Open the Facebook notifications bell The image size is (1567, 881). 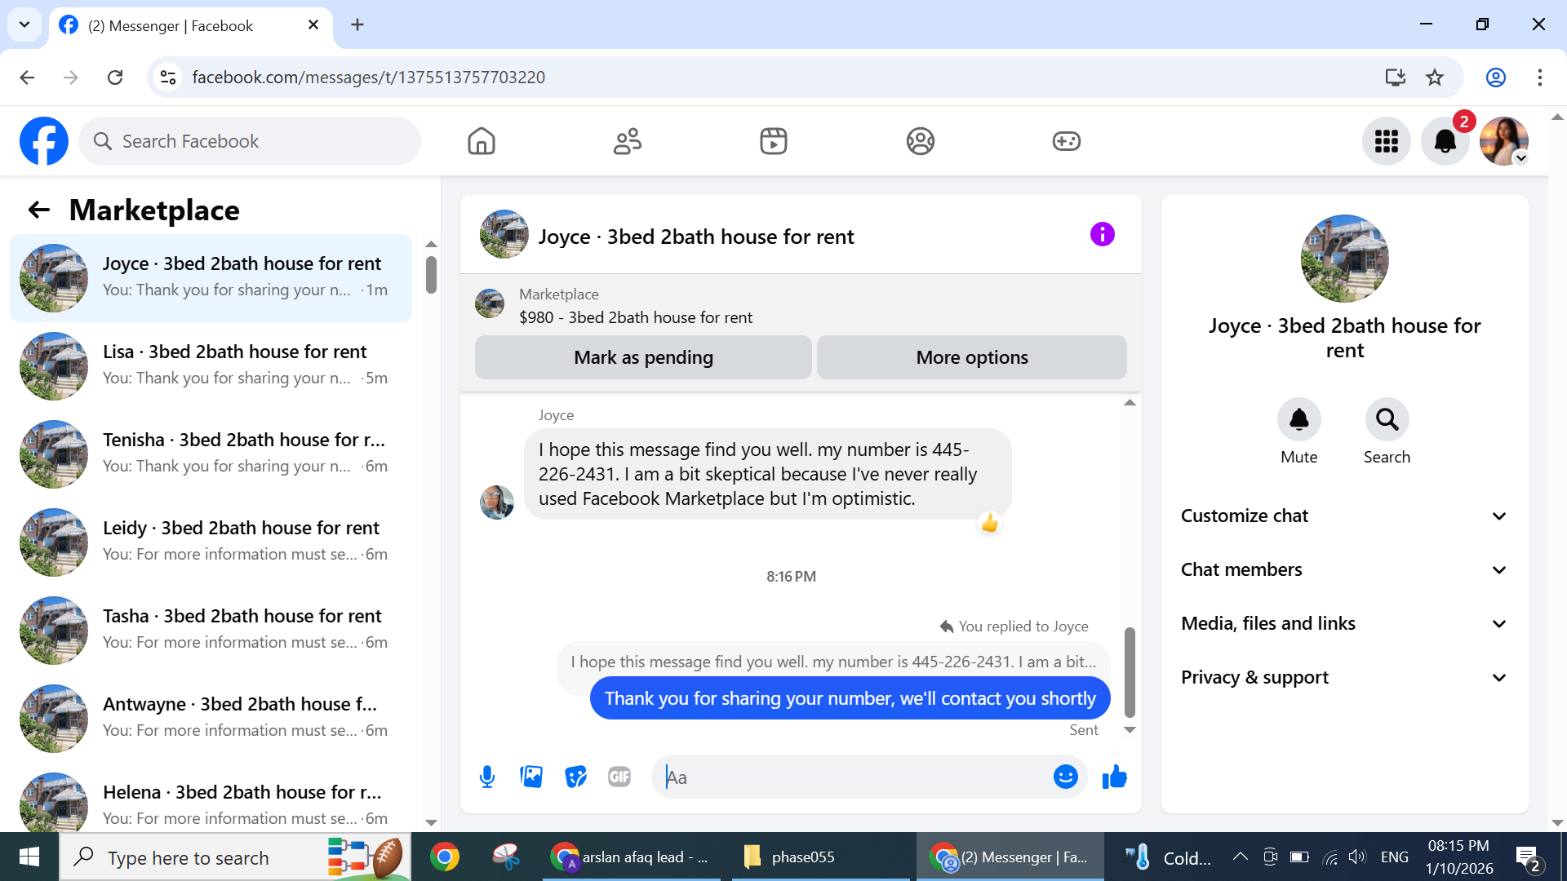(1445, 141)
